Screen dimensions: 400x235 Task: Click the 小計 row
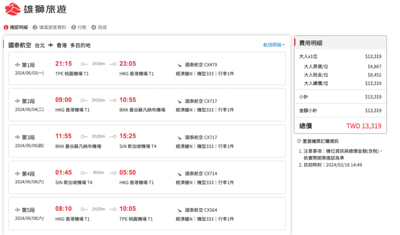tap(340, 97)
